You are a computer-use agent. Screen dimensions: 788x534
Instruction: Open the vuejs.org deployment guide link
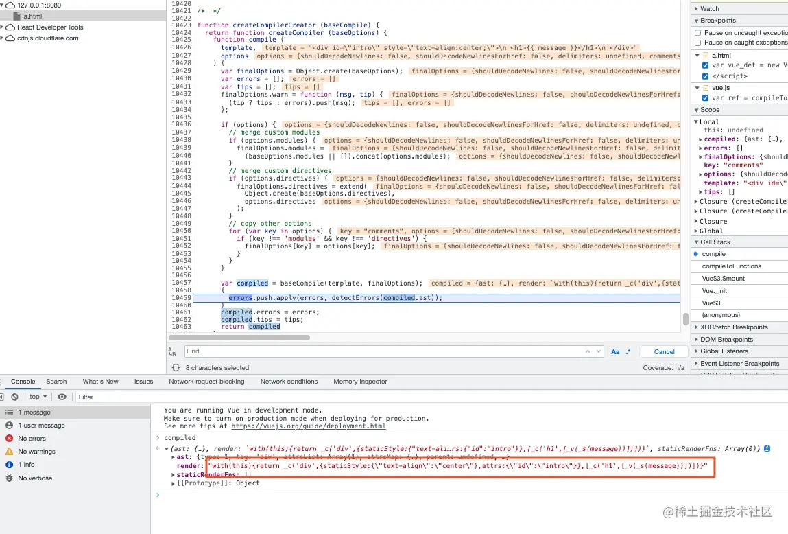(309, 426)
